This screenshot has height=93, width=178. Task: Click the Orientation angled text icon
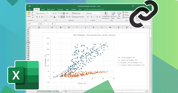click(67, 13)
